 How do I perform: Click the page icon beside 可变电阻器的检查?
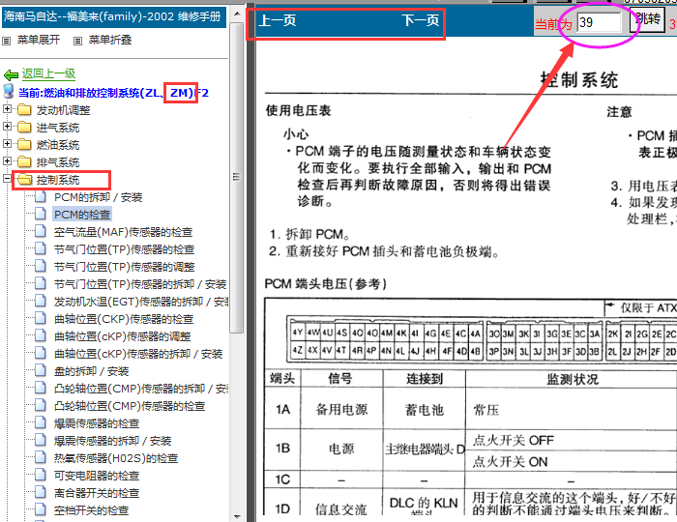tap(41, 475)
